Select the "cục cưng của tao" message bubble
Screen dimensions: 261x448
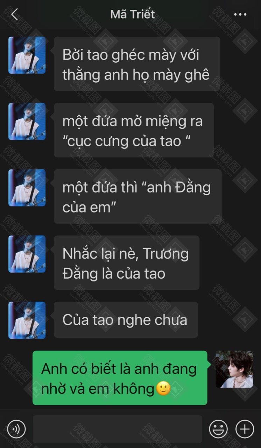pyautogui.click(x=134, y=130)
